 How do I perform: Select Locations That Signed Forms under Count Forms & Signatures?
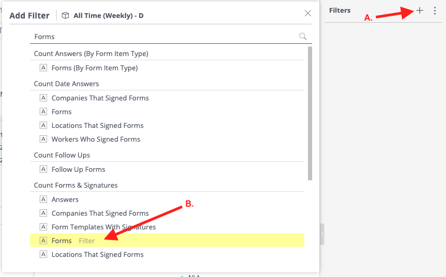97,255
